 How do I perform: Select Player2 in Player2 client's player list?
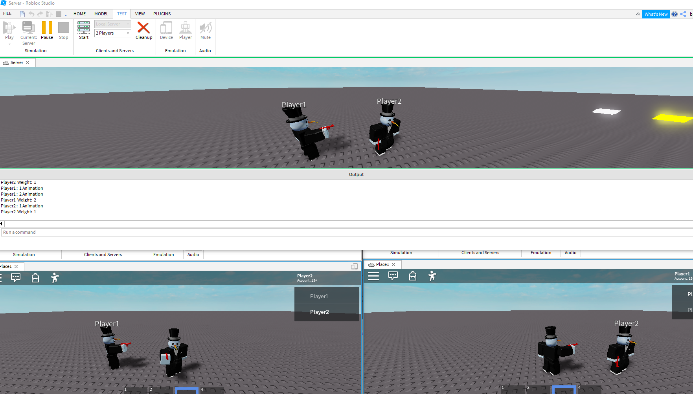pos(327,312)
